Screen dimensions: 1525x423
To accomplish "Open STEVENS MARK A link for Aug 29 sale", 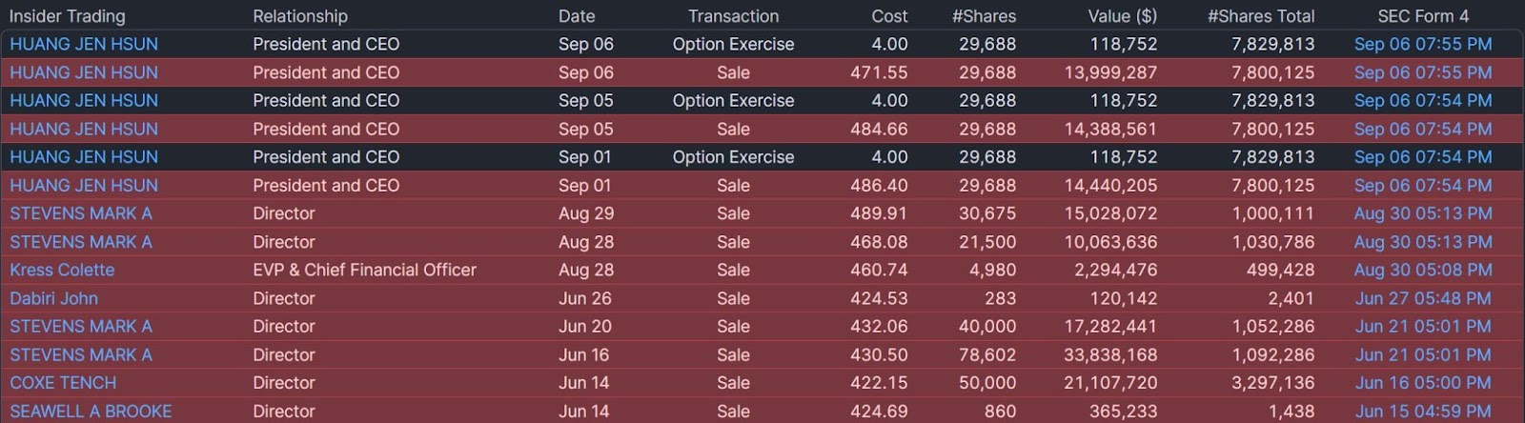I will pos(81,213).
